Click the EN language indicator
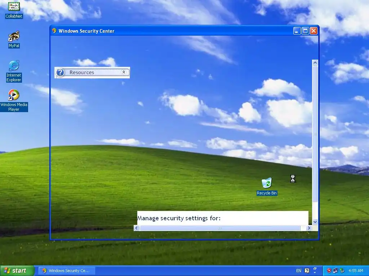Viewport: 369px width, 276px height. tap(299, 271)
